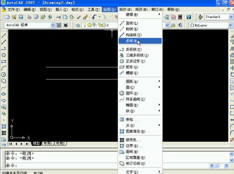The height and width of the screenshot is (174, 234).
Task: Open the 文件 menu
Action: point(14,9)
